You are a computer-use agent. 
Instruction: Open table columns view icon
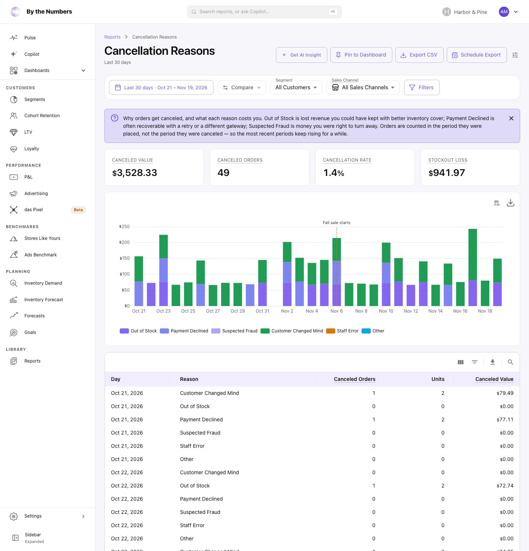click(x=461, y=362)
